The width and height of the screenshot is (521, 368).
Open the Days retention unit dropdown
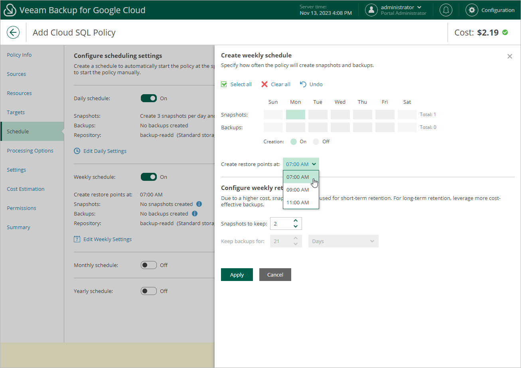click(x=343, y=241)
